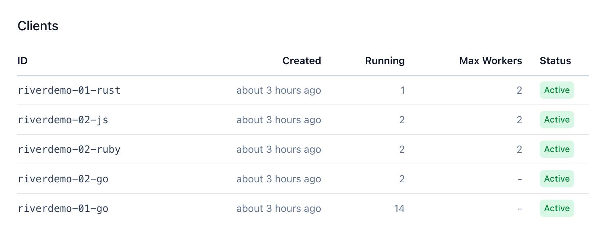Select client riverdemo-02-go
Viewport: 606px width, 240px height.
pyautogui.click(x=63, y=179)
